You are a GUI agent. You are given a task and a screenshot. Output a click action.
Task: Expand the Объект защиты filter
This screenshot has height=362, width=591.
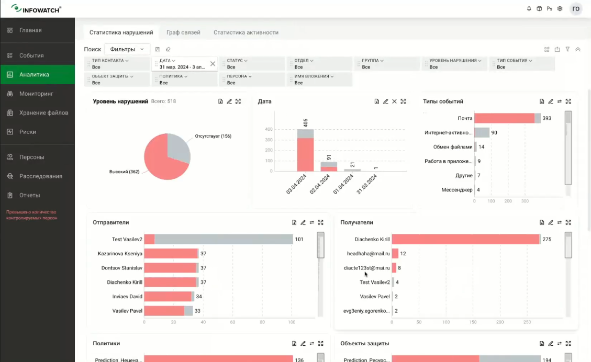117,80
